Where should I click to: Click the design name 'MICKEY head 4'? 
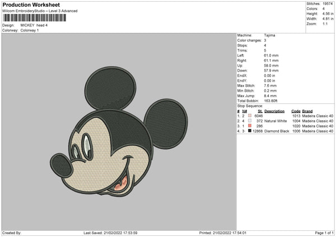point(34,25)
